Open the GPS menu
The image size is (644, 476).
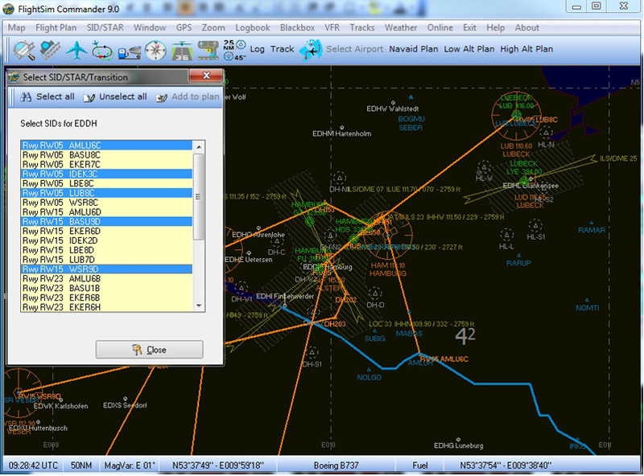[x=184, y=28]
